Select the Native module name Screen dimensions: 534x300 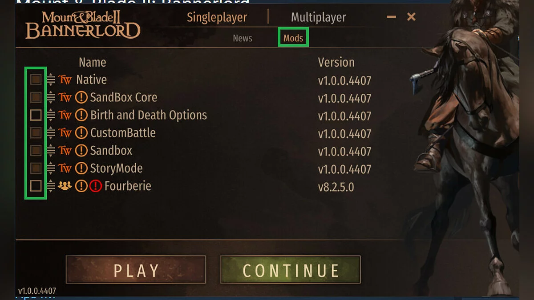[x=91, y=80]
